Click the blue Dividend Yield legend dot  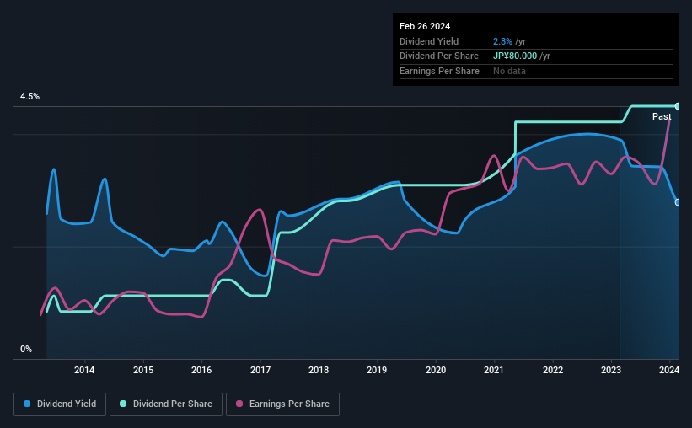[27, 404]
